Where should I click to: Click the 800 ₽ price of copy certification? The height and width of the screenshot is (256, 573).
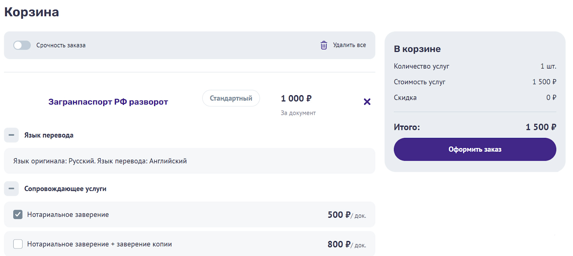click(x=339, y=244)
